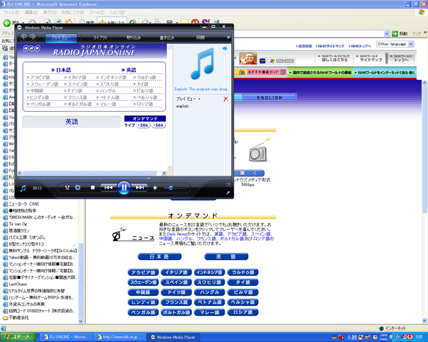Open IE 表示 menu
Screen dimensions: 428x342
tap(50, 12)
